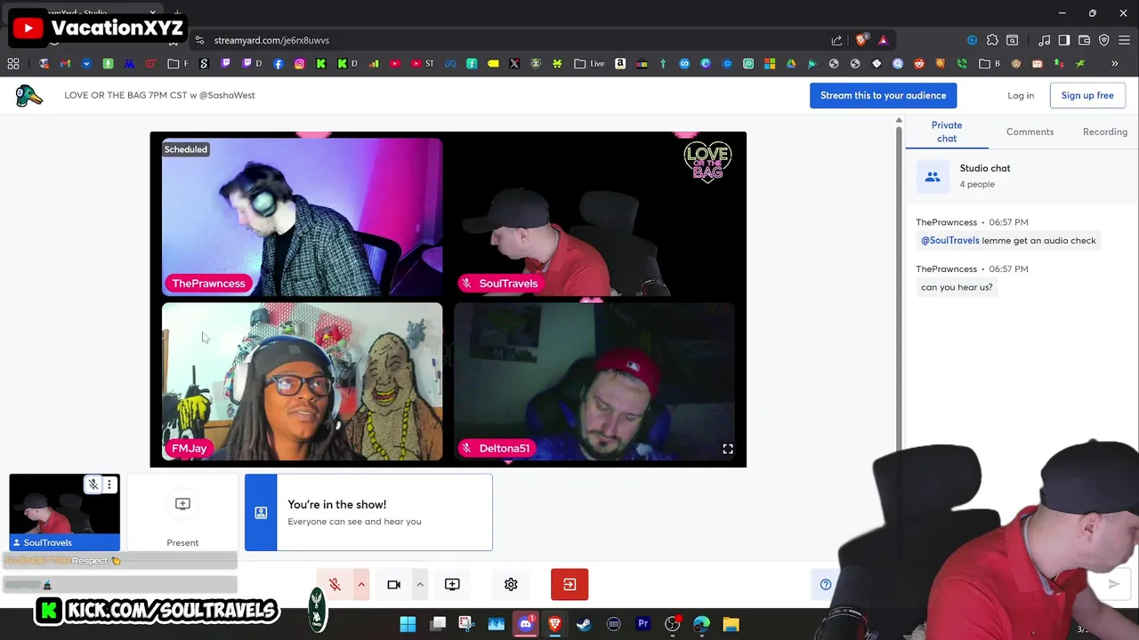Viewport: 1139px width, 640px height.
Task: Unmute the microphone in the bottom toolbar
Action: [x=335, y=584]
